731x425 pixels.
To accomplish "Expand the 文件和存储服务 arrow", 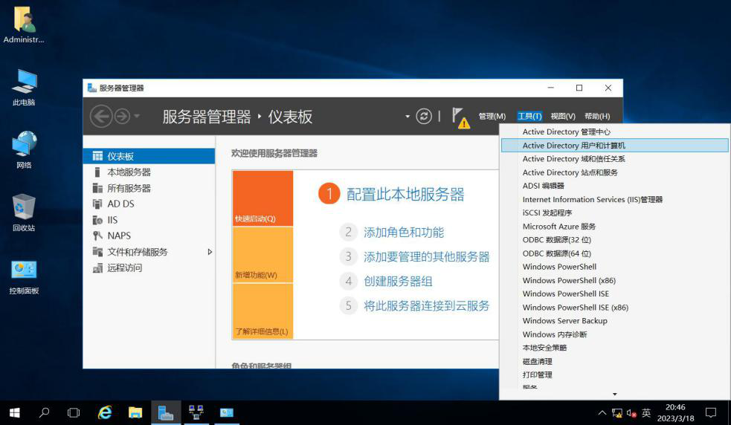I will tap(210, 252).
